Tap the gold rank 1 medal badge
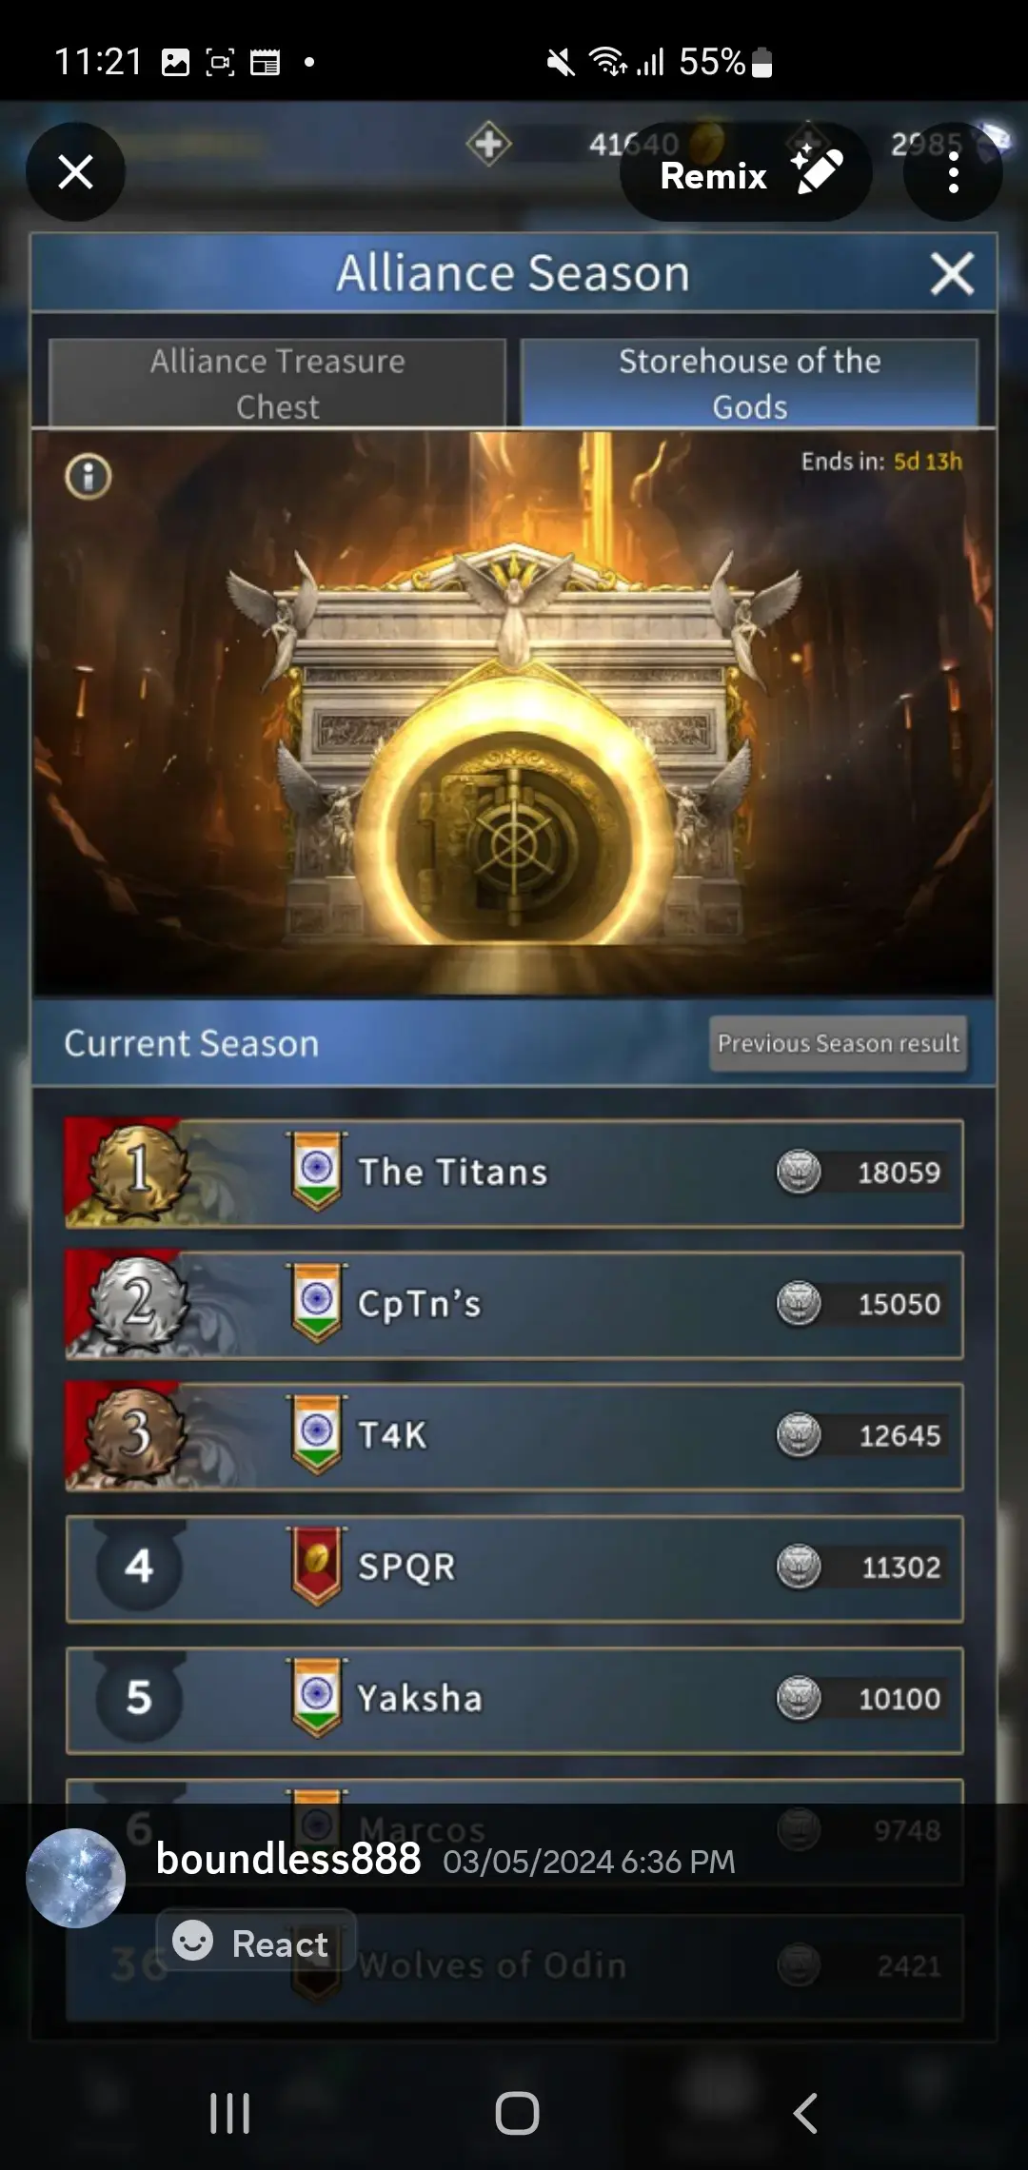1028x2170 pixels. (139, 1171)
